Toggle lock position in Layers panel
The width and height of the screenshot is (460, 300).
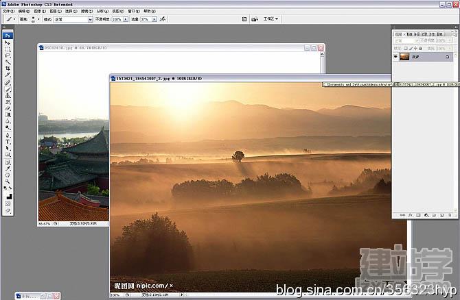(415, 49)
